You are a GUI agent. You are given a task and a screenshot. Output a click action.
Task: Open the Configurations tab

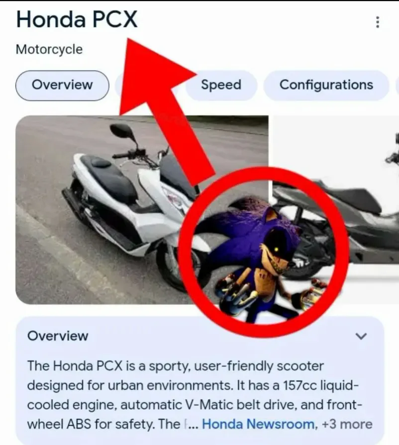coord(326,85)
